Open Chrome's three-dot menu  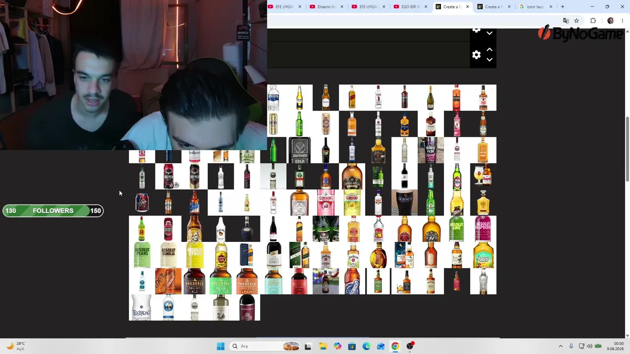[x=623, y=21]
